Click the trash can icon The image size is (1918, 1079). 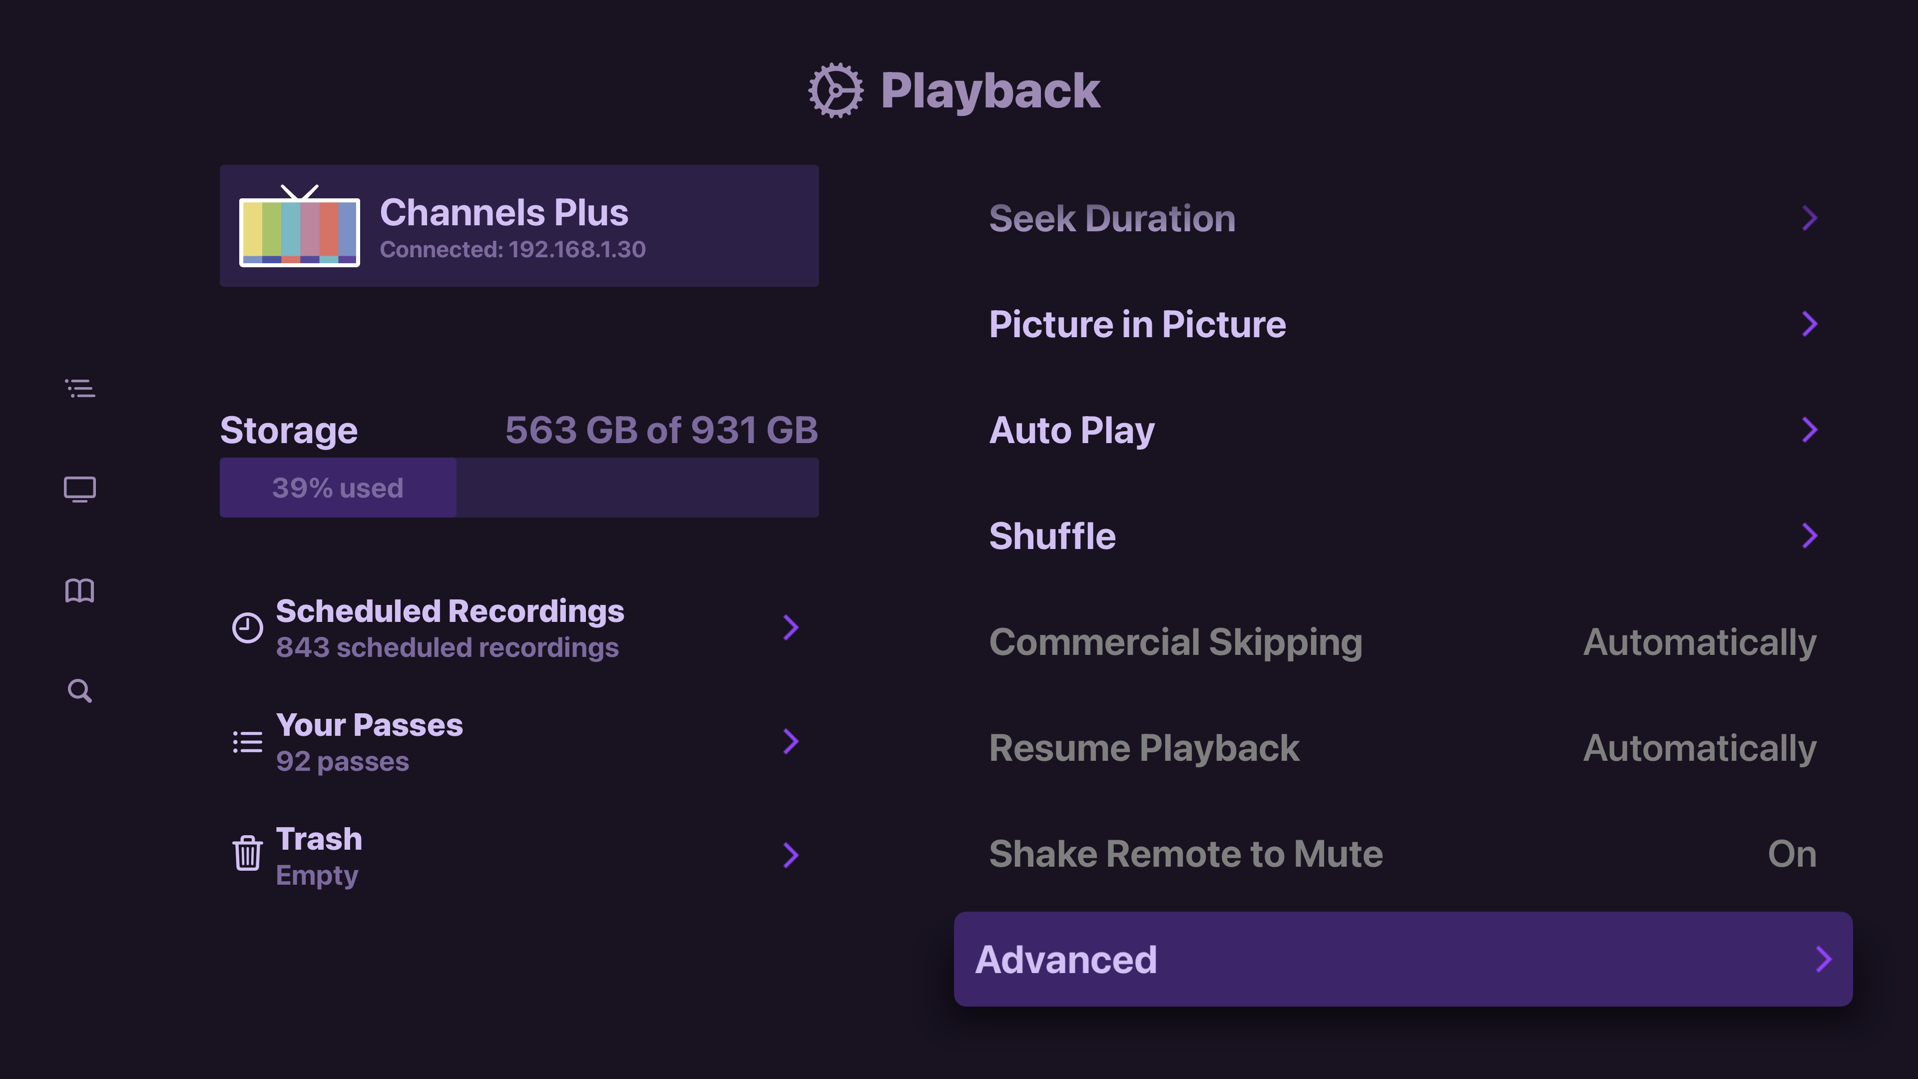tap(247, 853)
